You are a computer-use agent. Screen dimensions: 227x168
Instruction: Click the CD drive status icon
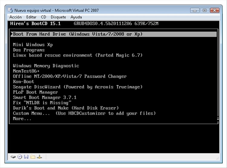pos(20,157)
